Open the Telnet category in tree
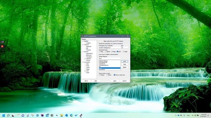211x118 pixels. point(88,68)
